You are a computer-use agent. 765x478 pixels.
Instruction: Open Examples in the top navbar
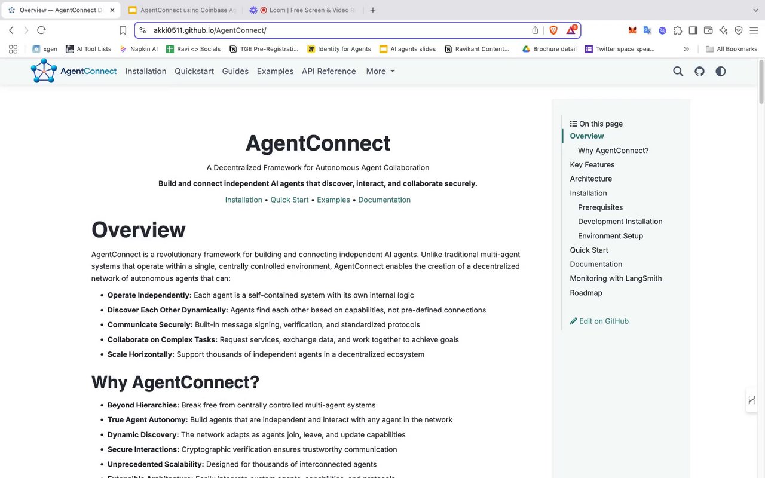pos(275,71)
